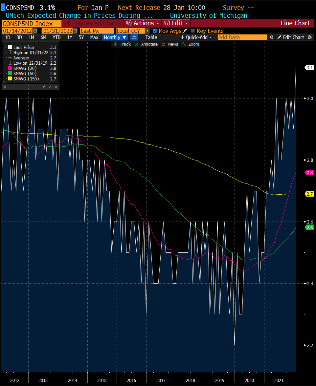This screenshot has height=386, width=316.
Task: Open the Last Px field selector
Action: click(97, 31)
